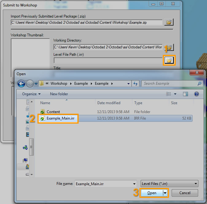Click IRR File type cell

click(x=140, y=118)
